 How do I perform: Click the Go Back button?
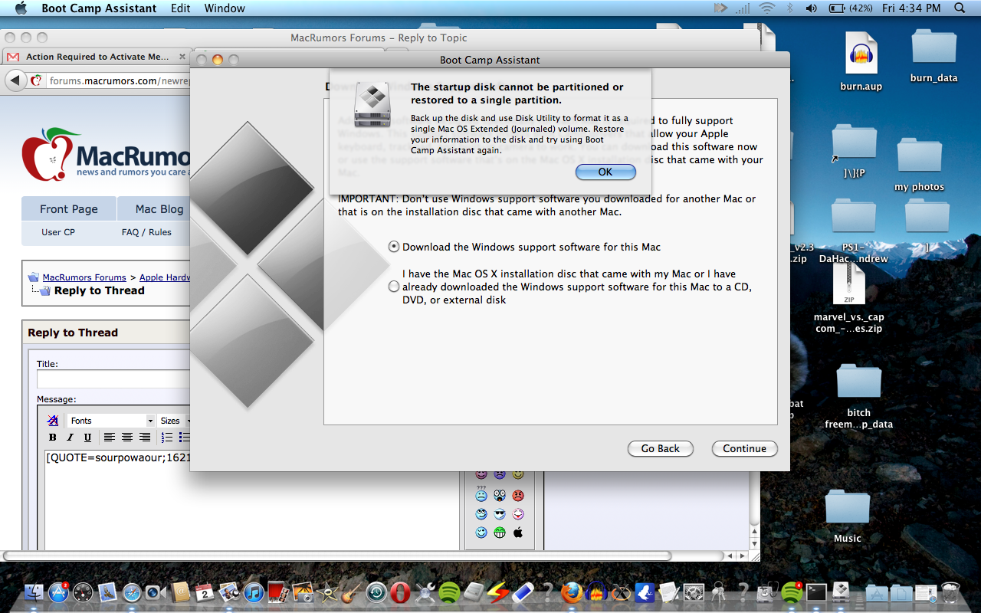[x=660, y=449]
